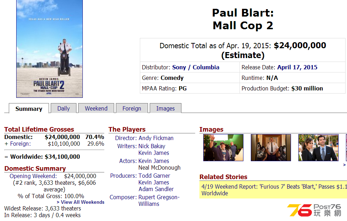The height and width of the screenshot is (221, 347).
Task: Open the green screen set thumbnail
Action: [223, 148]
